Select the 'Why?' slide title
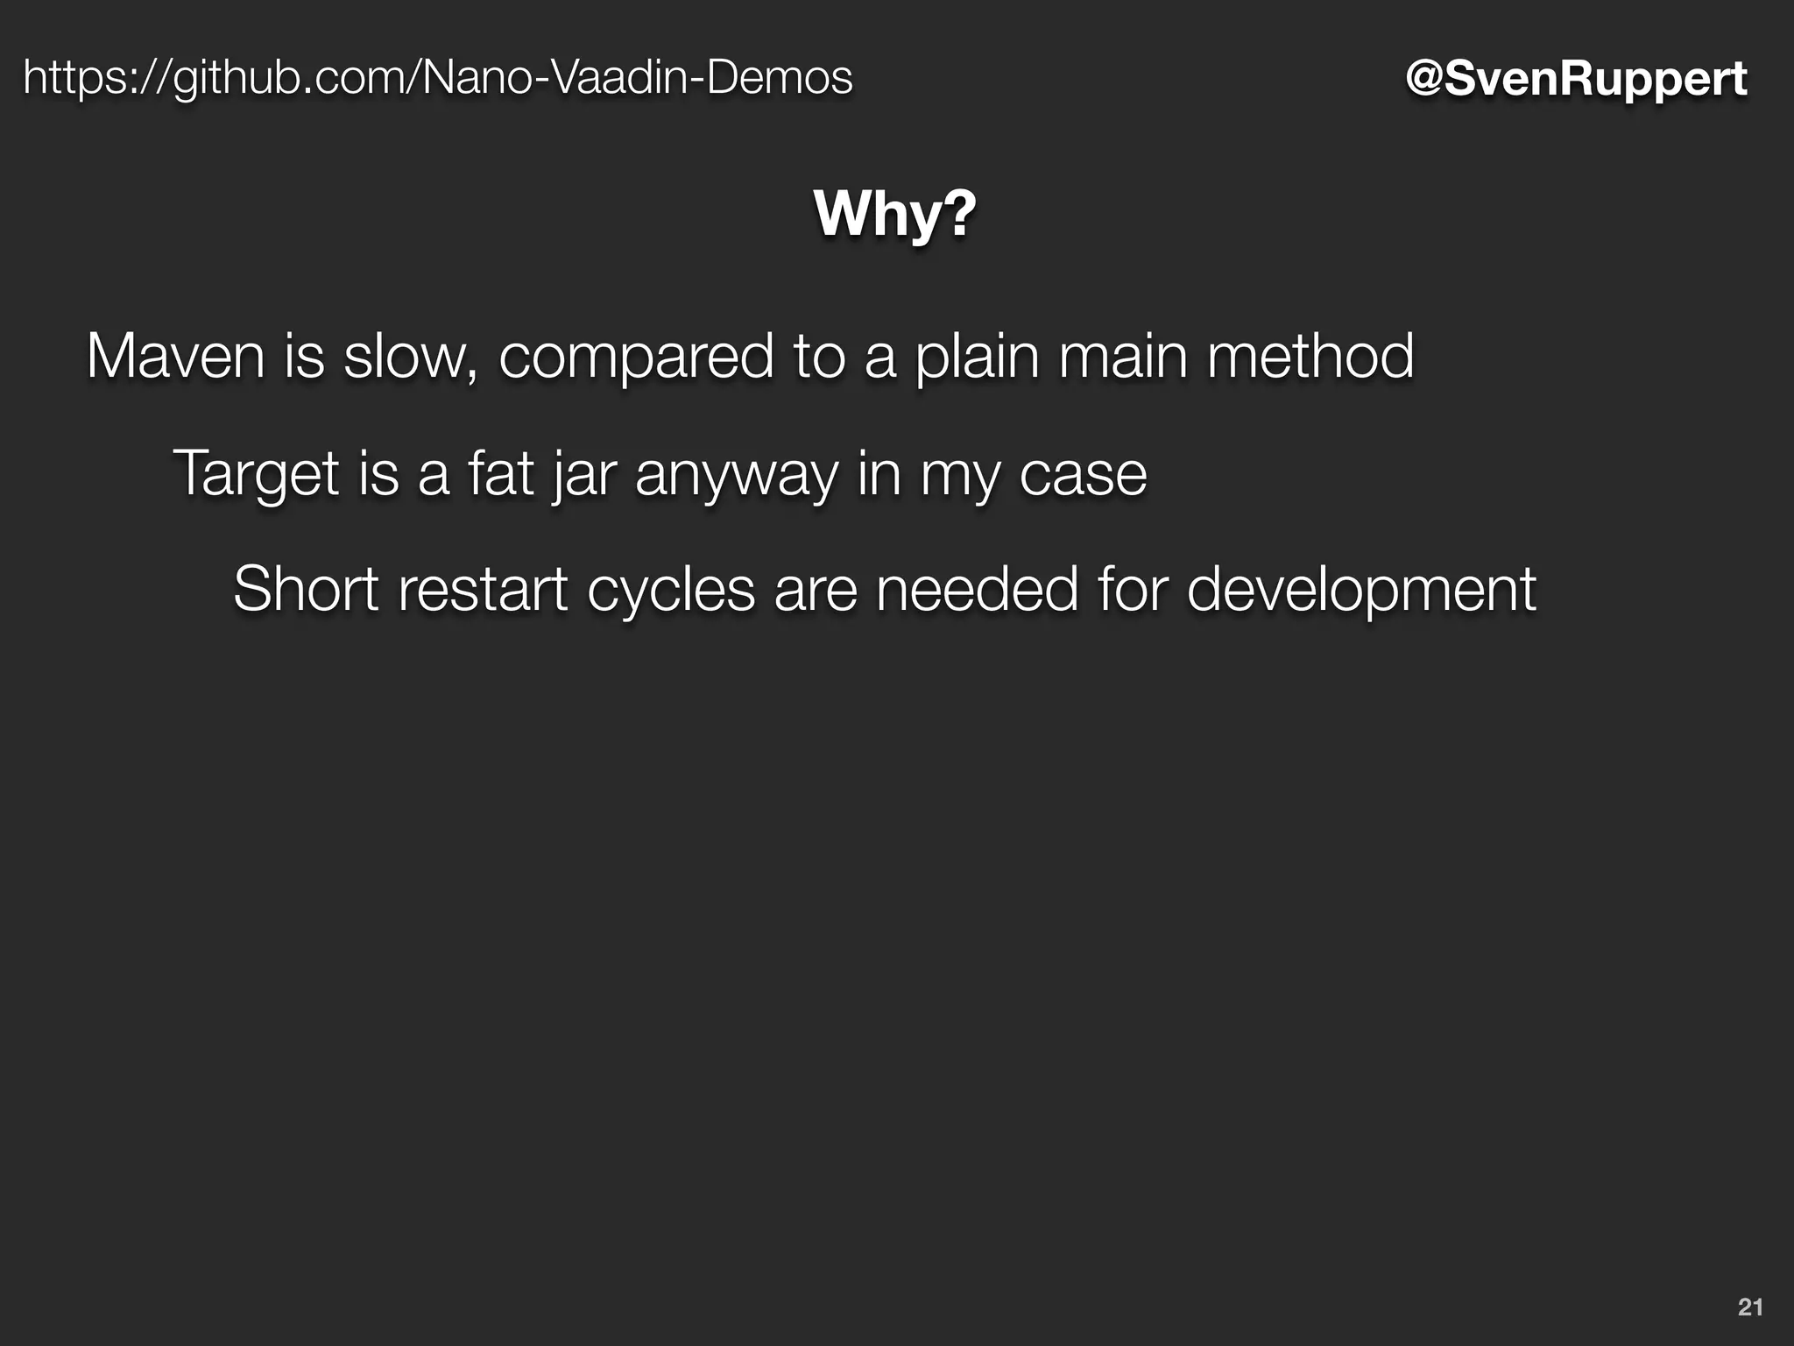The height and width of the screenshot is (1346, 1794). click(x=895, y=213)
